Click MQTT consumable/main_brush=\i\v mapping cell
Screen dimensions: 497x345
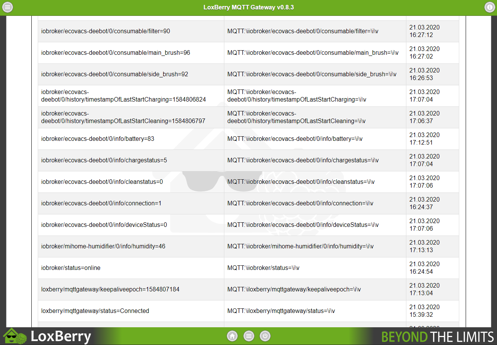[x=315, y=53]
